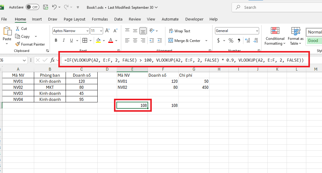Increase font size with larger A icon
Image resolution: width=322 pixels, height=173 pixels.
[107, 30]
